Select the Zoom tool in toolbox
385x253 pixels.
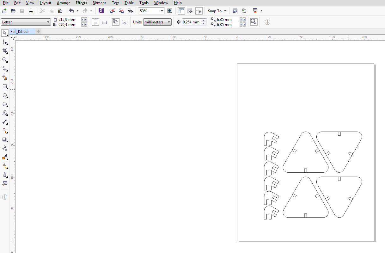coord(5,59)
